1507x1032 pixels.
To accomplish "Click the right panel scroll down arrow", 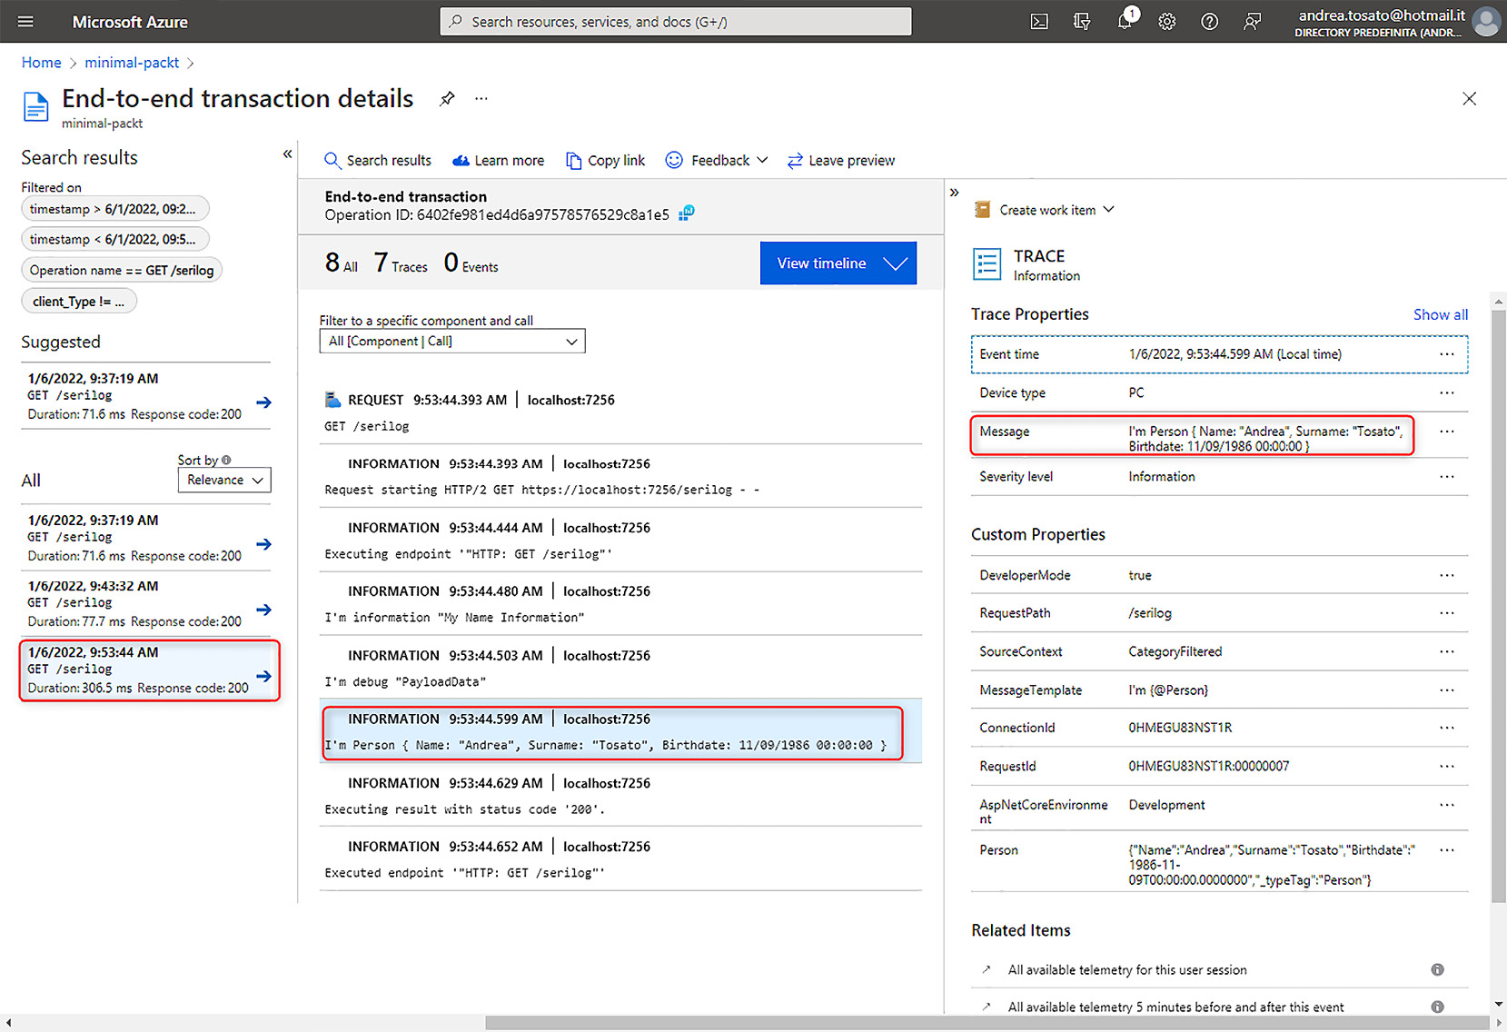I will click(x=1499, y=1004).
